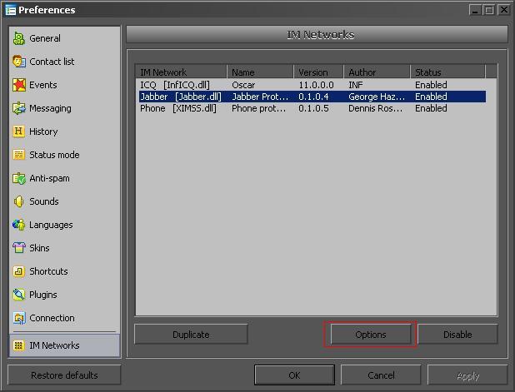Screen dimensions: 515x392
Task: Click the Apply button
Action: 467,375
